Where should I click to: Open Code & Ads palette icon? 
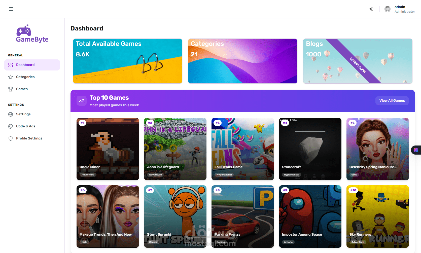pyautogui.click(x=11, y=126)
